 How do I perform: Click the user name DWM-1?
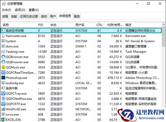(x=81, y=46)
